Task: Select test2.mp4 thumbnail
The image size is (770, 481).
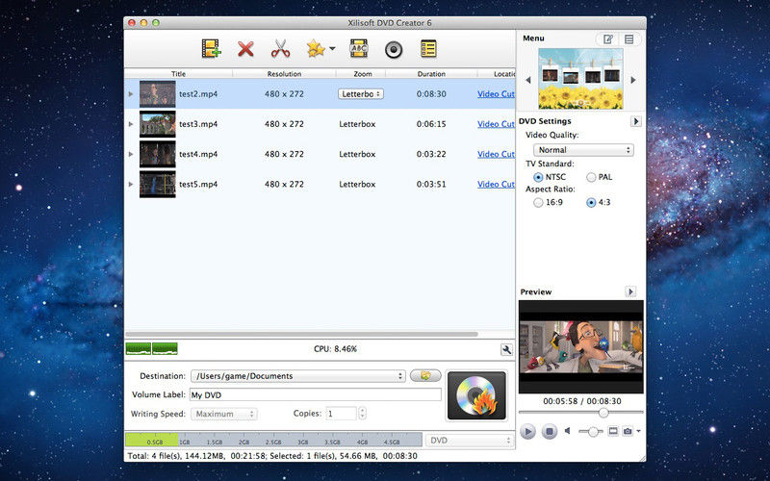Action: tap(158, 93)
